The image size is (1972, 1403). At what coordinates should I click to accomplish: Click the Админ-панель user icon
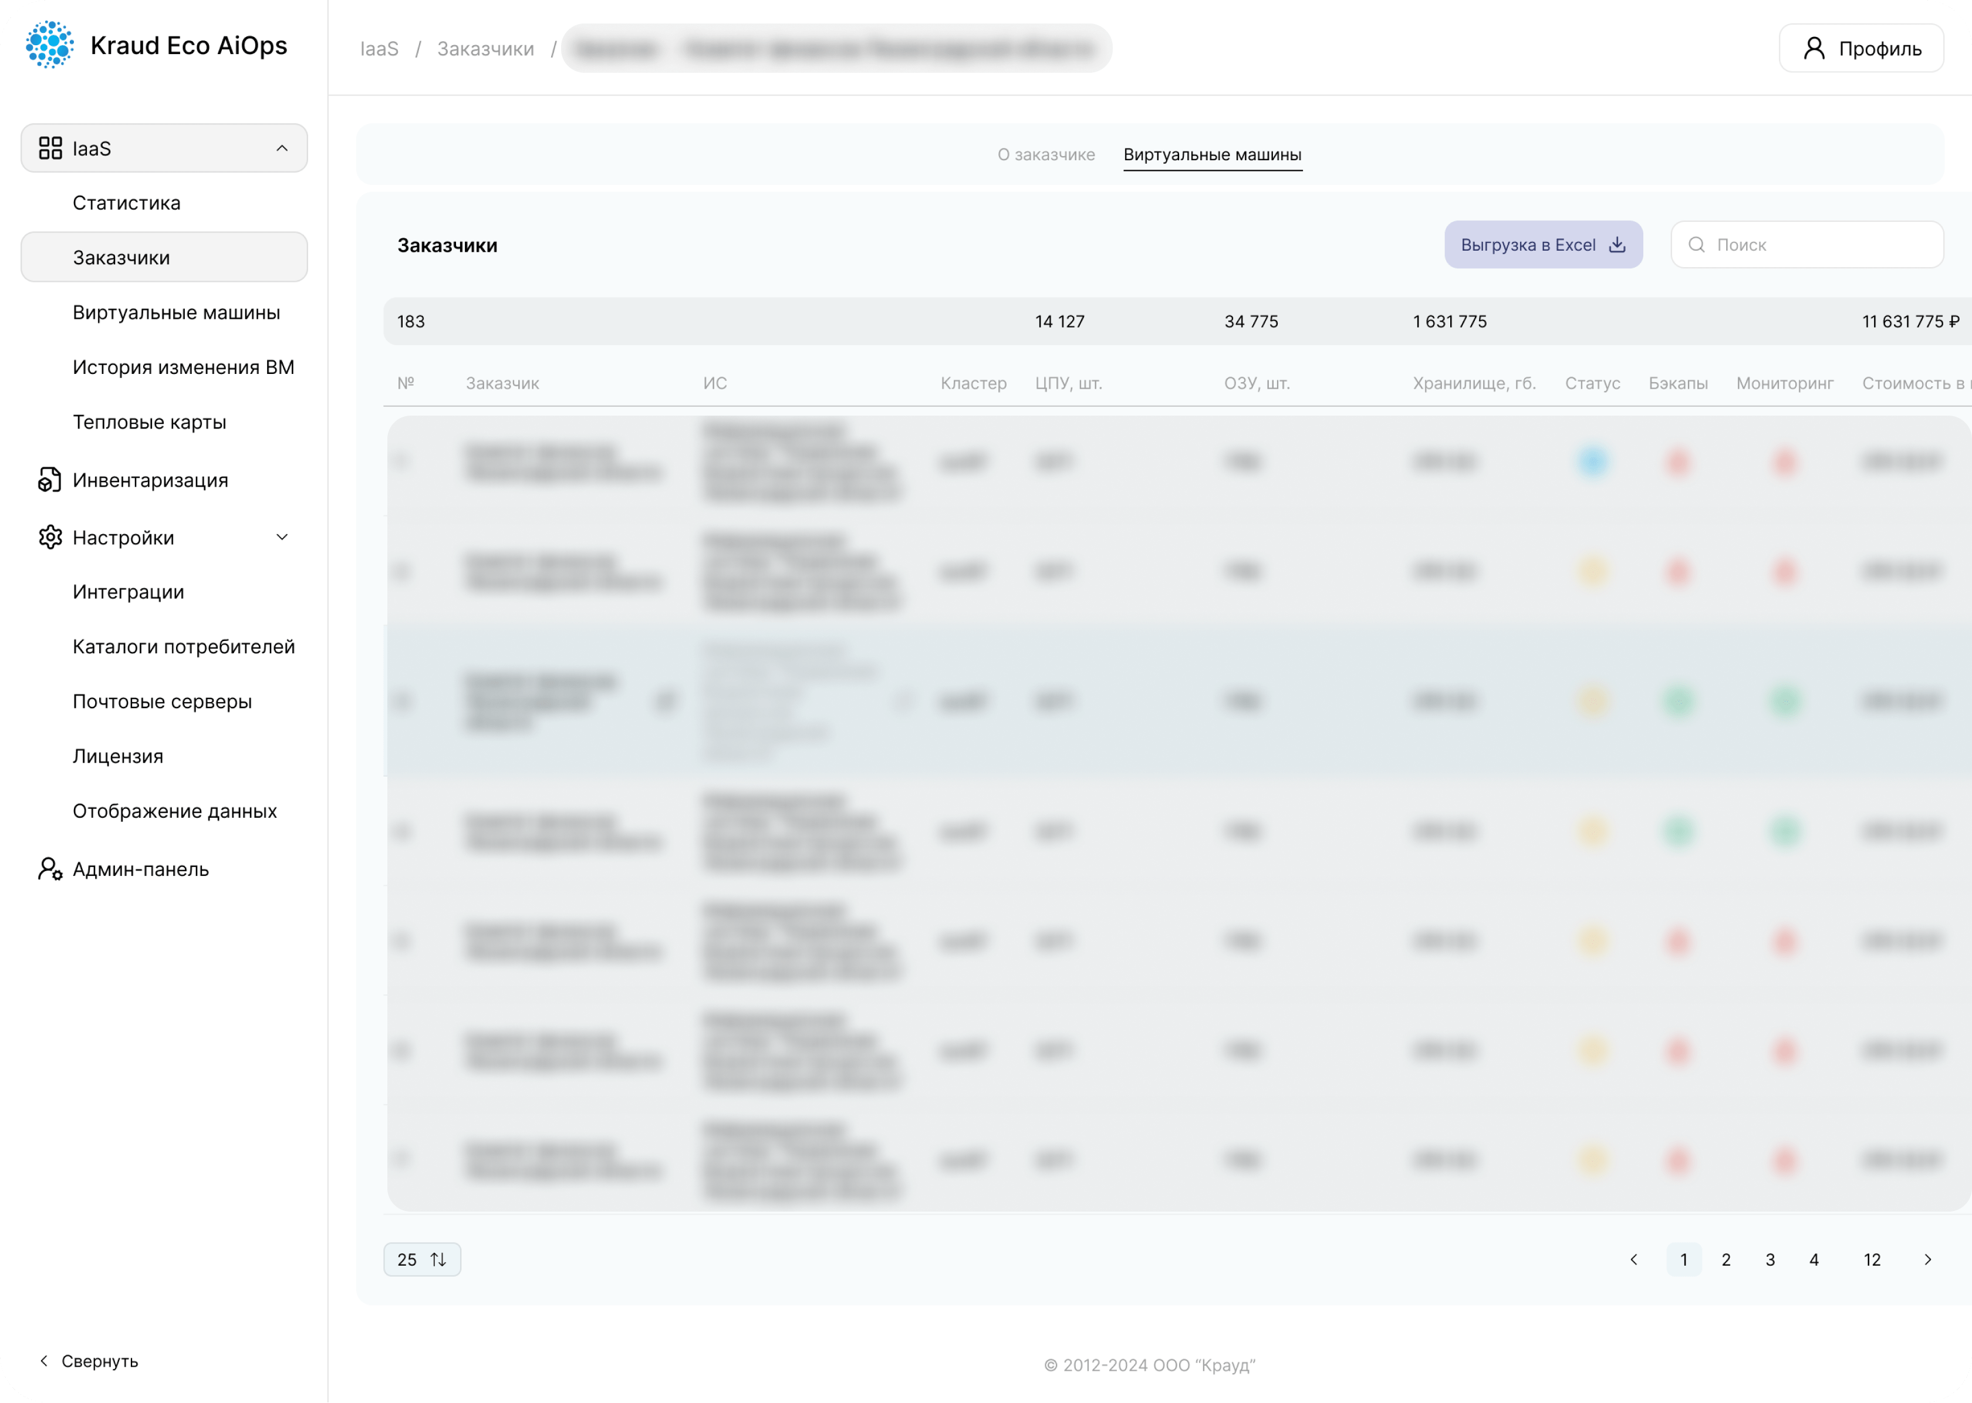click(x=50, y=869)
